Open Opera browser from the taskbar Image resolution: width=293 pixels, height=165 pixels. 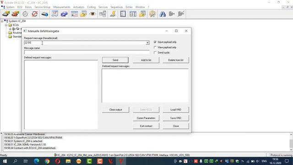point(58,161)
